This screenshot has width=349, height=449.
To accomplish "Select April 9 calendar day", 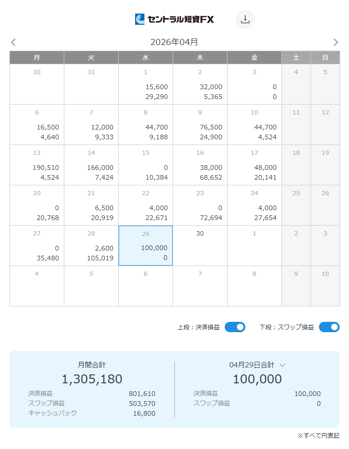I will point(200,125).
